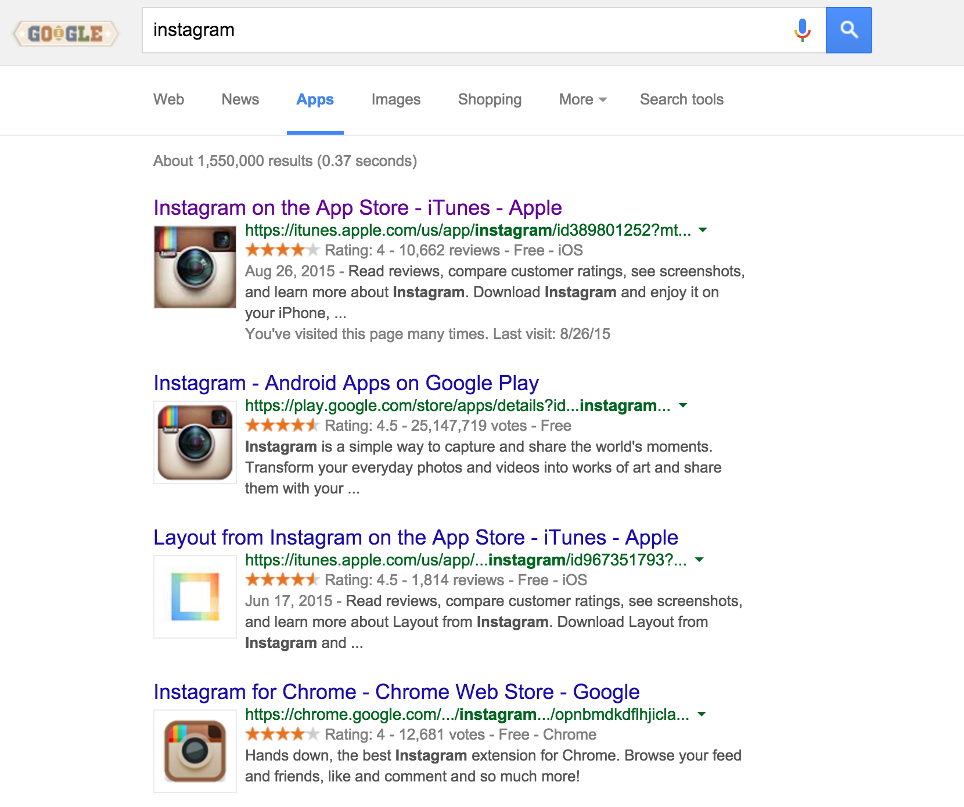The height and width of the screenshot is (807, 964).
Task: Open Instagram for Chrome app icon thumbnail
Action: (x=195, y=751)
